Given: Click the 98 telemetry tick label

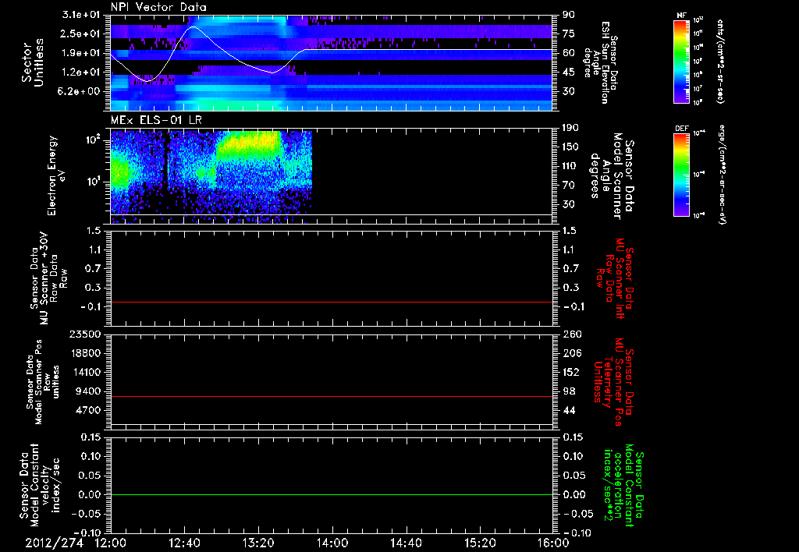Looking at the screenshot, I should (x=569, y=391).
